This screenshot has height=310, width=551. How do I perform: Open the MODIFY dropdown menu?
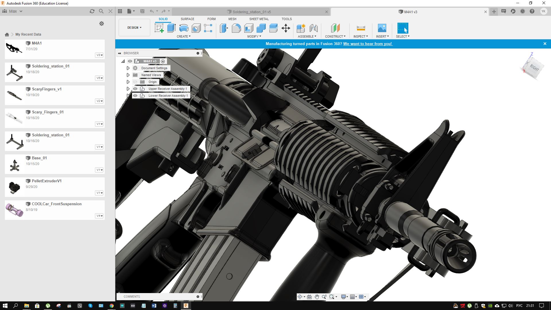254,36
